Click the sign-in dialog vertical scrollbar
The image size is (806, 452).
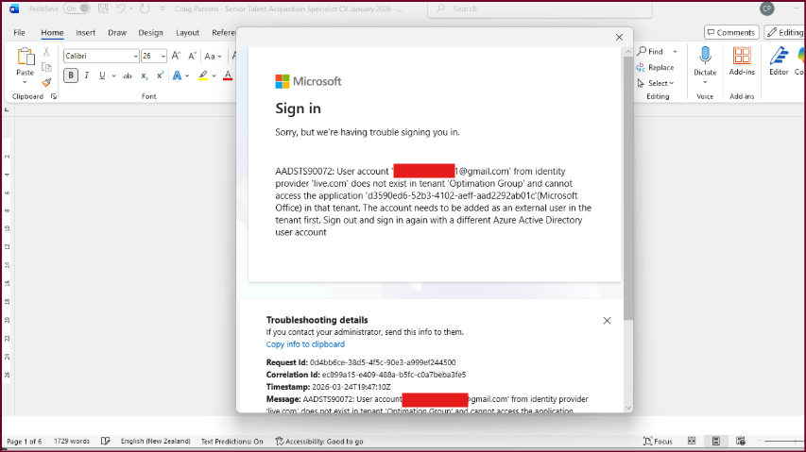point(628,189)
